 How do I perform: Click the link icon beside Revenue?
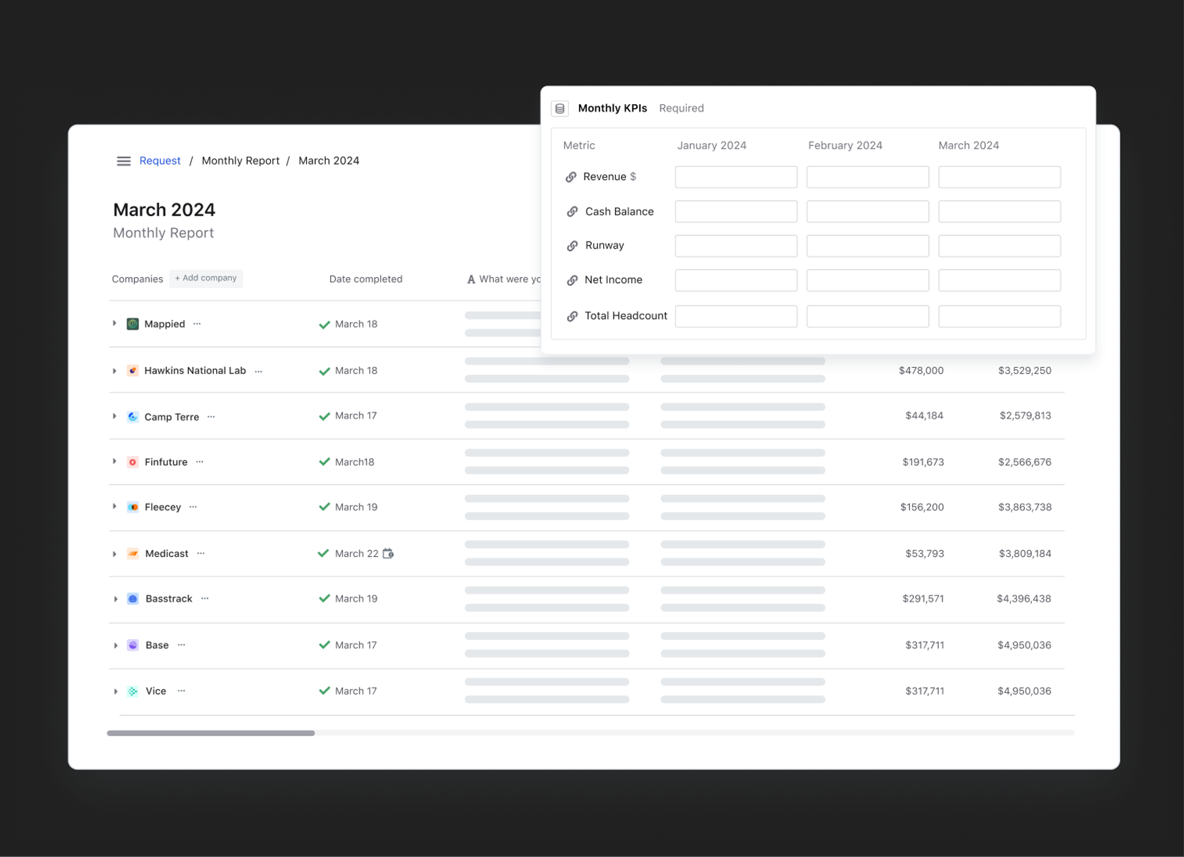(571, 177)
